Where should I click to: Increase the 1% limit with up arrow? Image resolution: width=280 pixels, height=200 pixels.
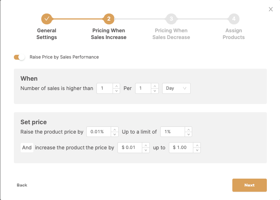click(188, 129)
